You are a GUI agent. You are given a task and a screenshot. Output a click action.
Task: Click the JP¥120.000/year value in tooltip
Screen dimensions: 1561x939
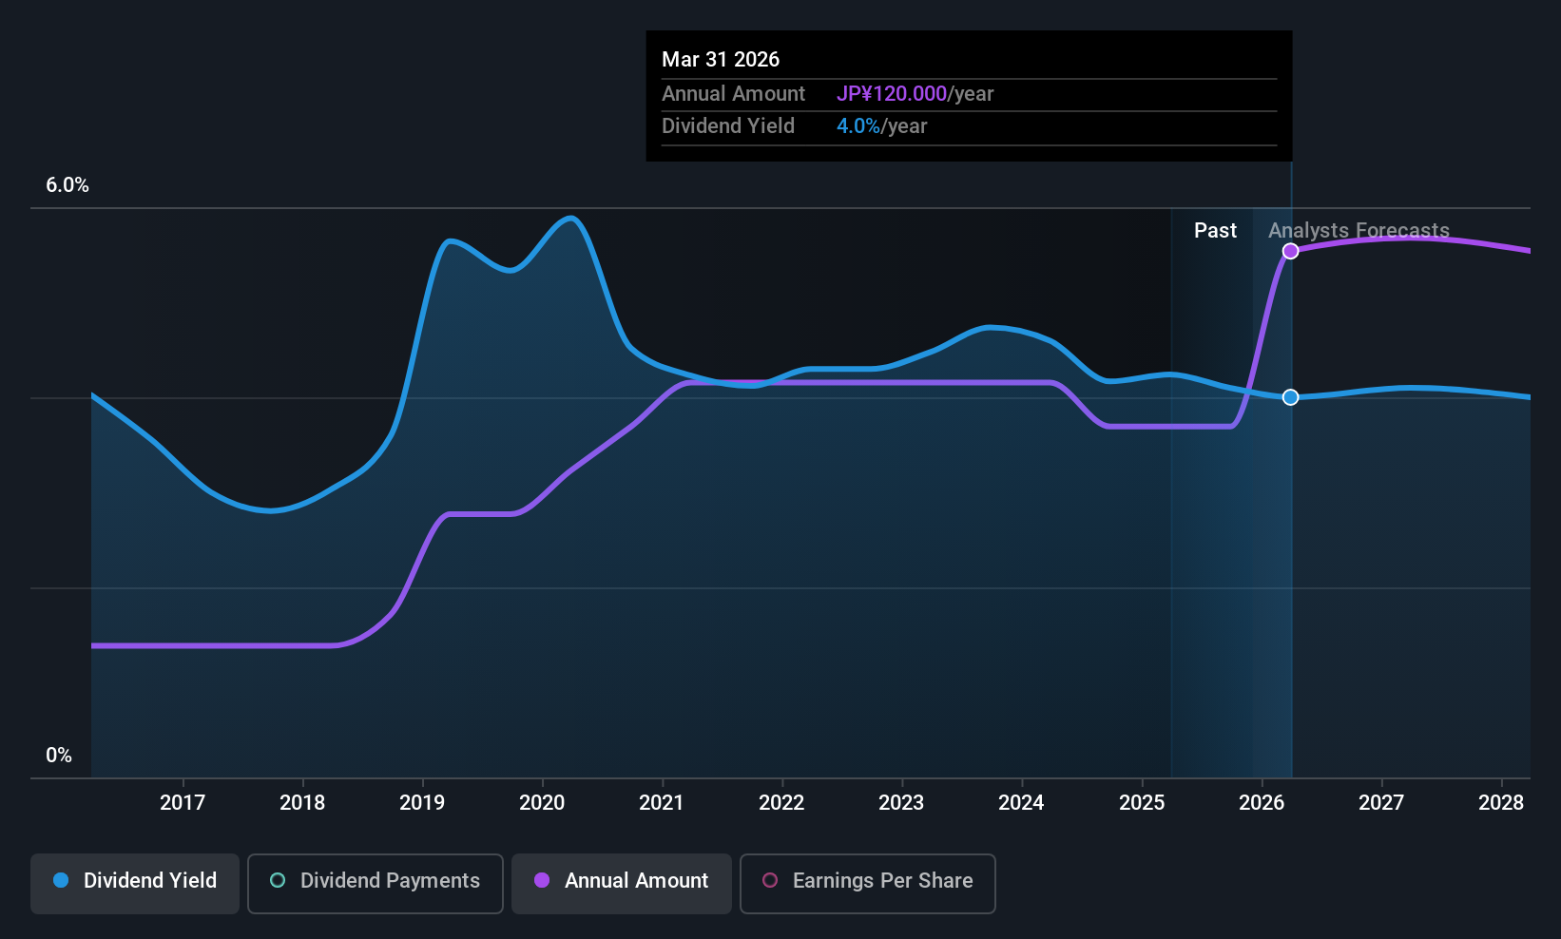tap(915, 94)
